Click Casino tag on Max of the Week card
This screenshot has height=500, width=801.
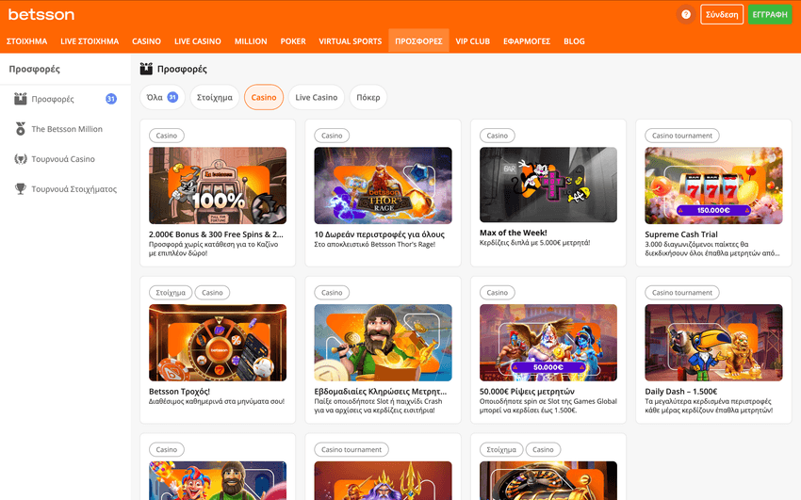pos(497,136)
